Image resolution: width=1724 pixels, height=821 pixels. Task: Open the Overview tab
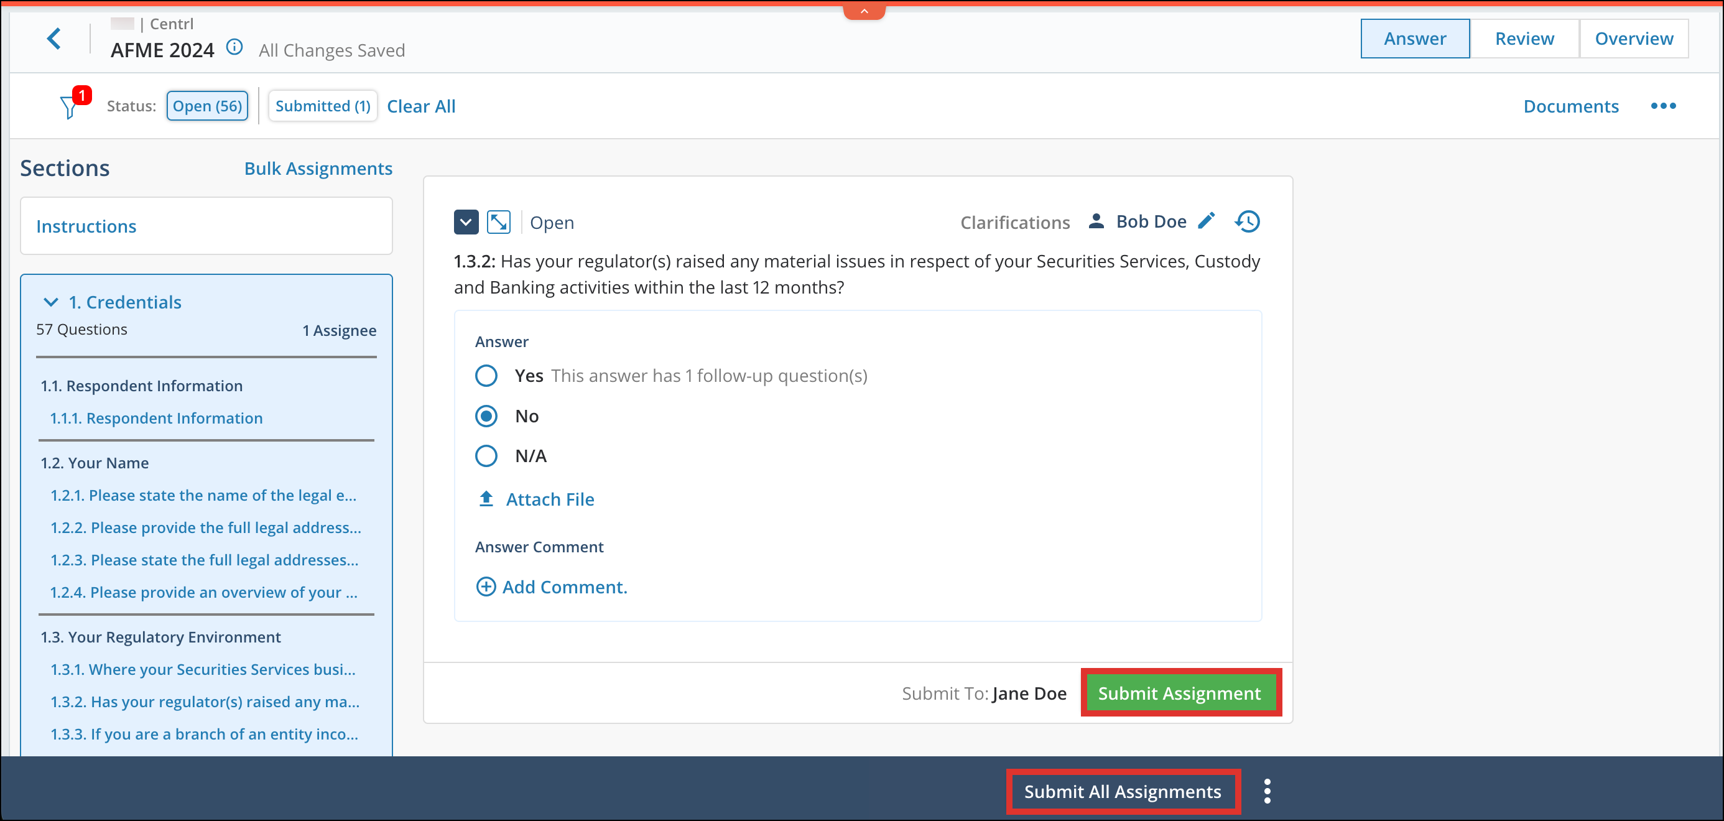coord(1634,38)
